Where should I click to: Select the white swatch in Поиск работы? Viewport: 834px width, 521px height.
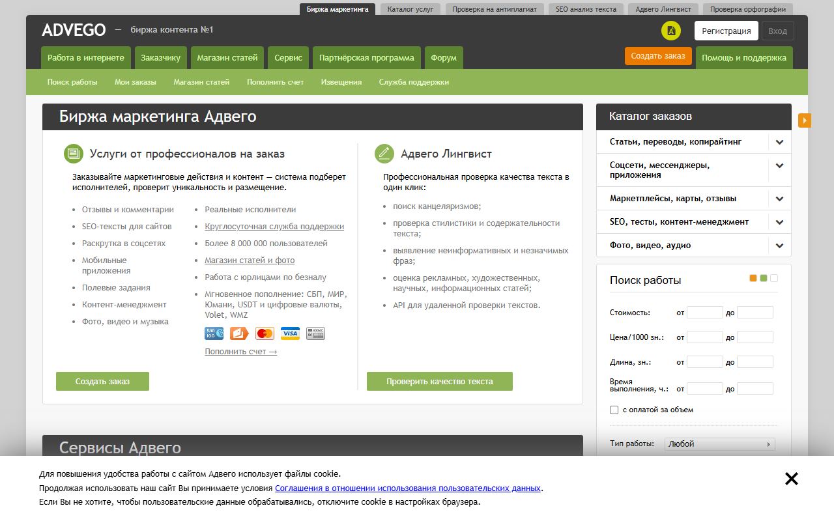point(774,278)
